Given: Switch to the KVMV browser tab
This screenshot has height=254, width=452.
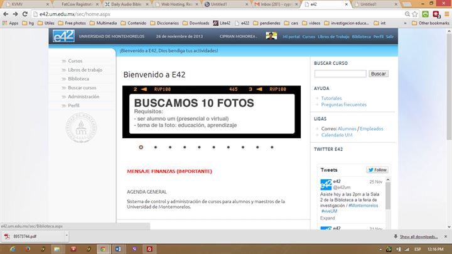Looking at the screenshot, I should tap(26, 4).
